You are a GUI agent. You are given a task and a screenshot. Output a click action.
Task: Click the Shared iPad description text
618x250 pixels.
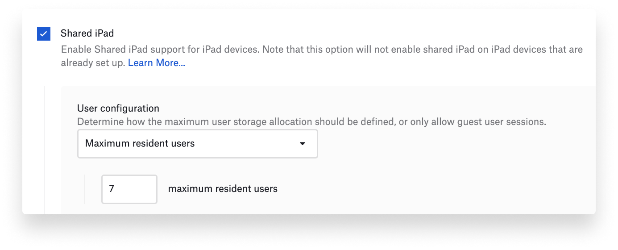pos(322,56)
